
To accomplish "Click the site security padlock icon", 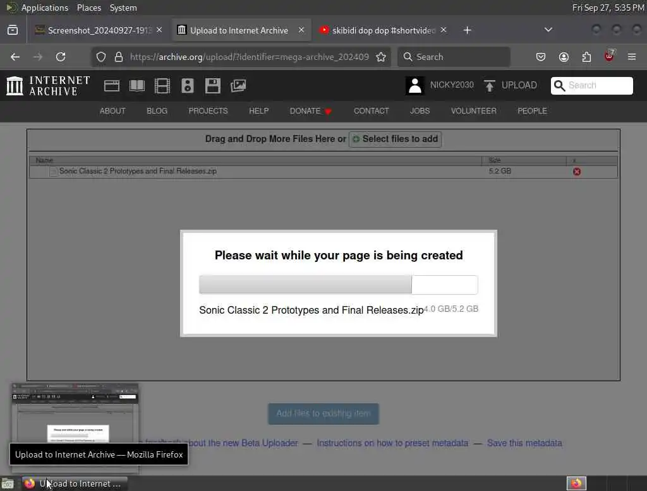I will tap(119, 57).
